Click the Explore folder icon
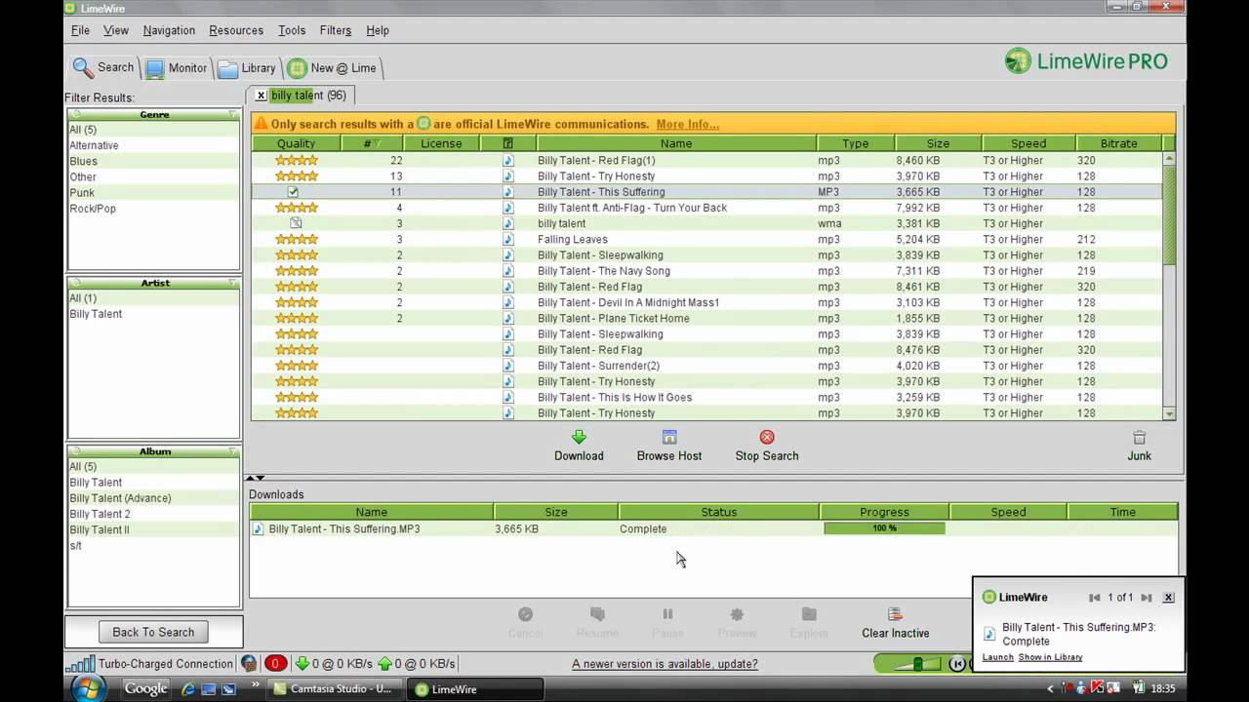The height and width of the screenshot is (702, 1249). coord(809,614)
